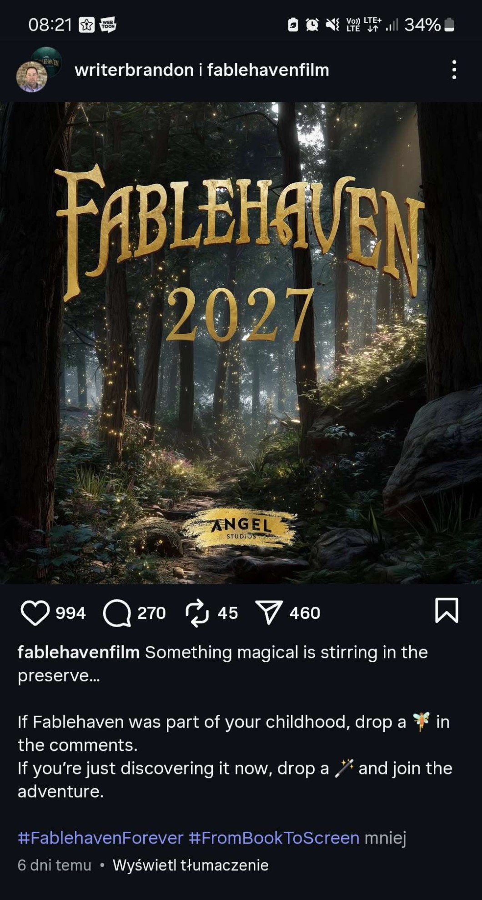Screen dimensions: 482x900
Task: Tap the writerbrandon username
Action: 134,70
